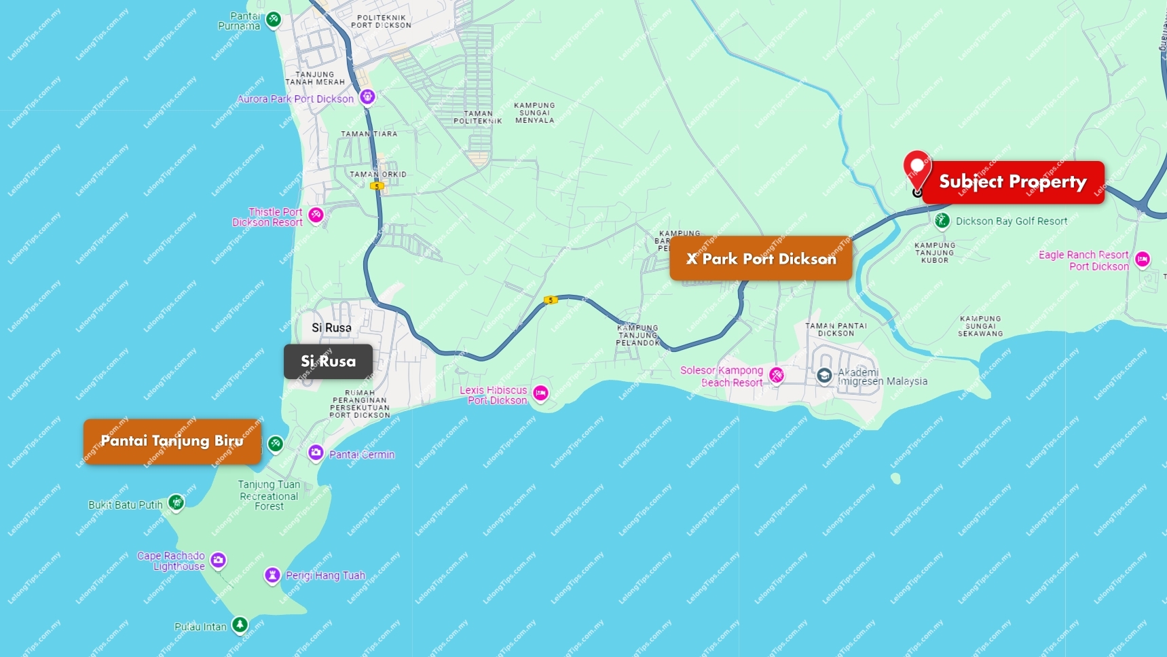The height and width of the screenshot is (657, 1167).
Task: Select the dark Si Rusa label
Action: [328, 361]
